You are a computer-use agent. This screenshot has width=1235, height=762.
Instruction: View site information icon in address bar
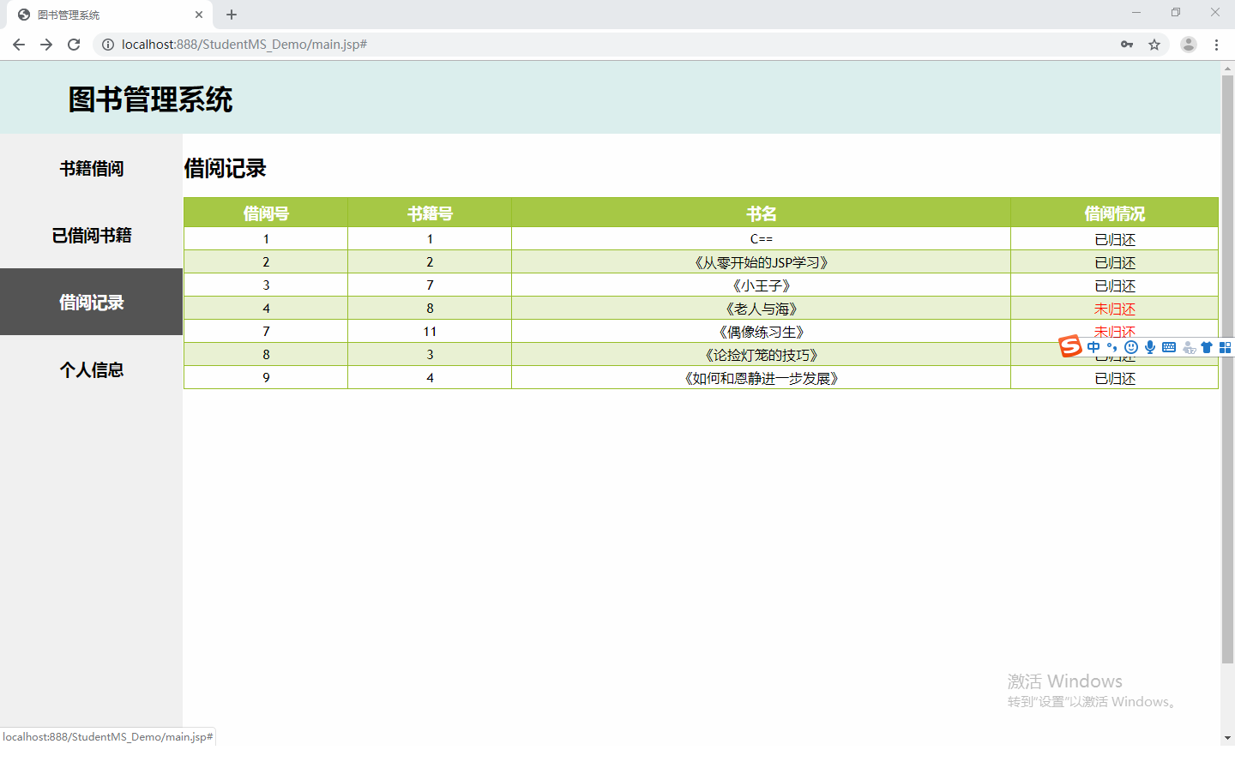tap(108, 45)
